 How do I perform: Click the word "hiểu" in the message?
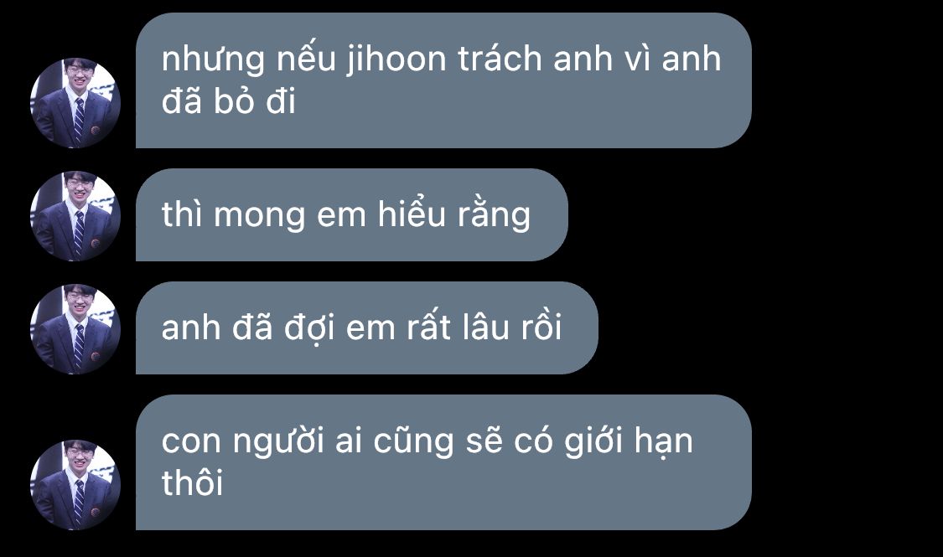pos(412,214)
